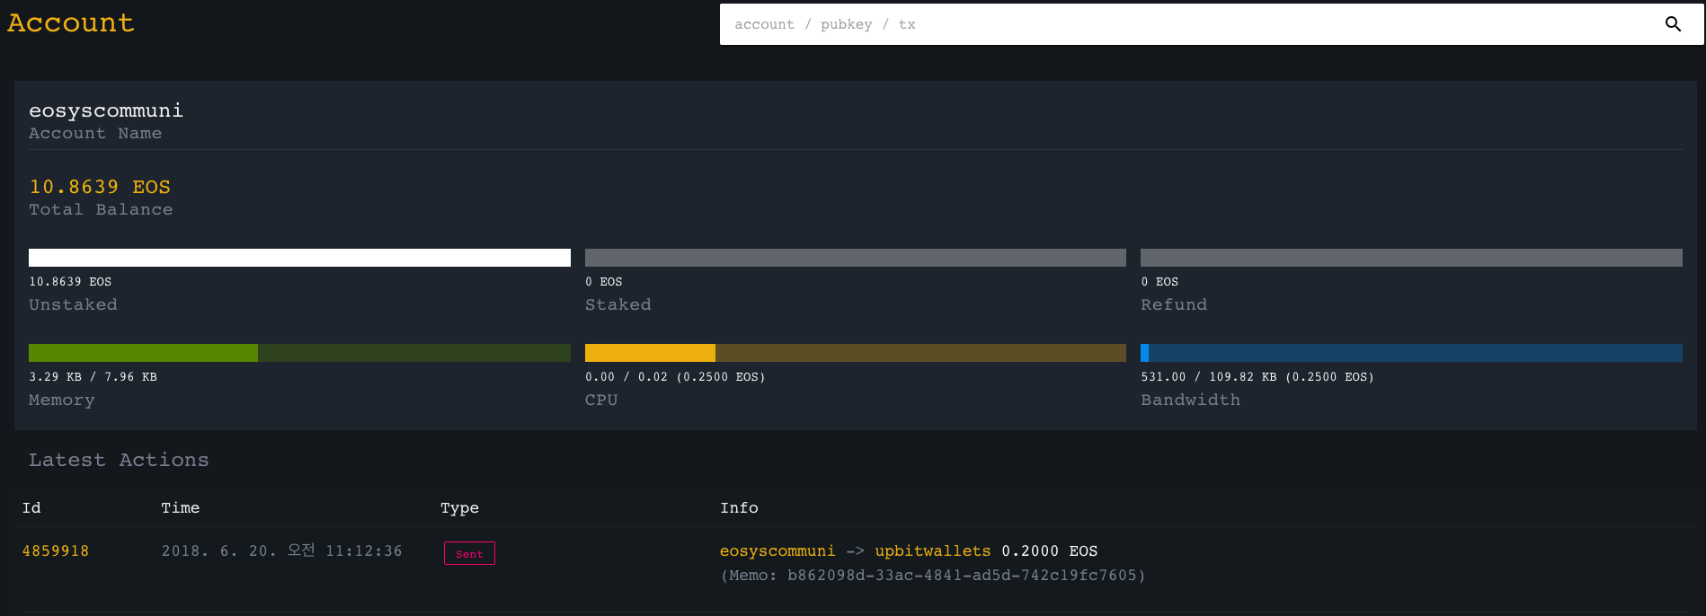1706x616 pixels.
Task: Click the 0 EOS value above Staked
Action: (604, 282)
